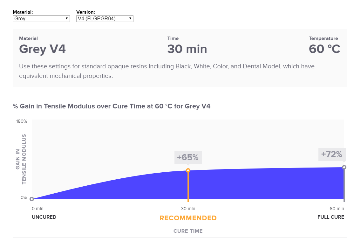
Task: Click the UNCURED label
Action: [44, 217]
